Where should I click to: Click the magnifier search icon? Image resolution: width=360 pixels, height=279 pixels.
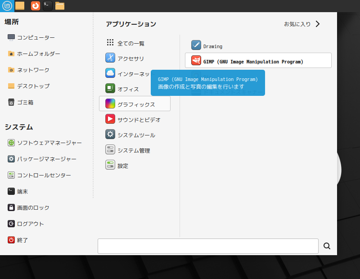pos(327,246)
